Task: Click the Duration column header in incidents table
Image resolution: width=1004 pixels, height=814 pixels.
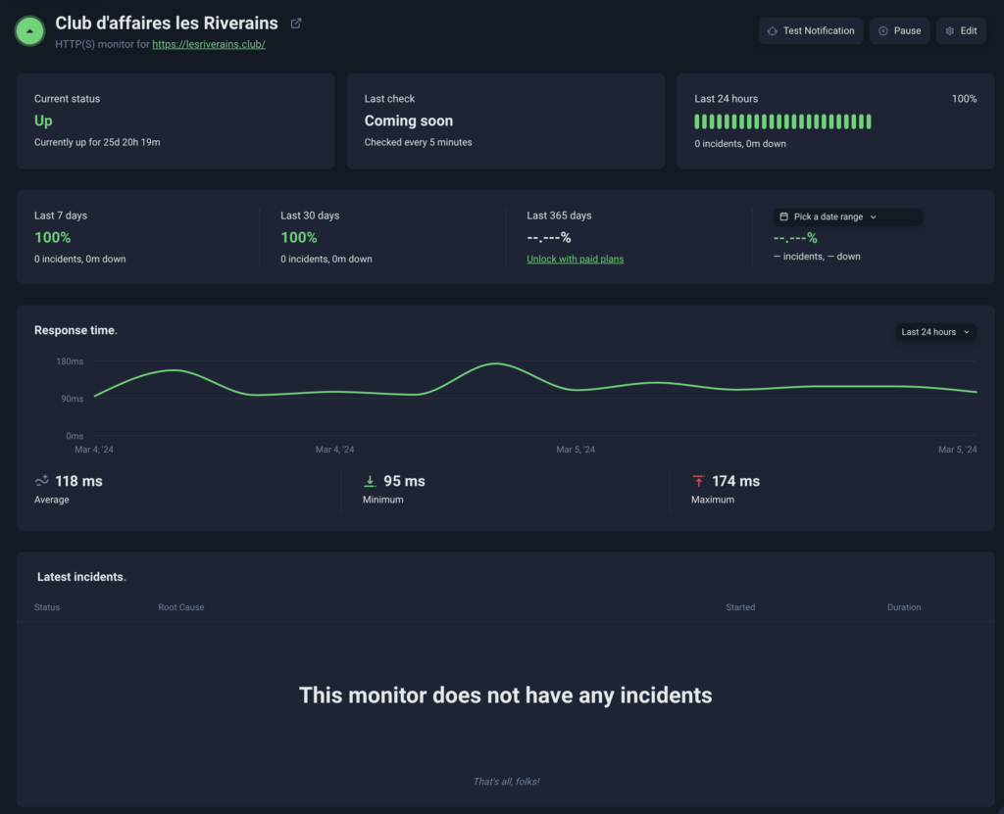Action: pos(903,607)
